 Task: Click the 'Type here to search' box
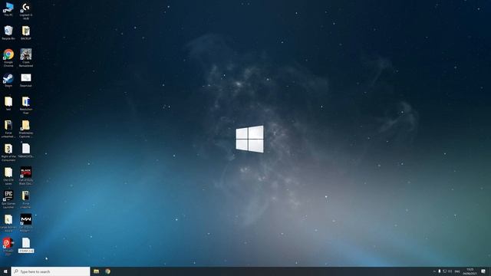coord(51,271)
